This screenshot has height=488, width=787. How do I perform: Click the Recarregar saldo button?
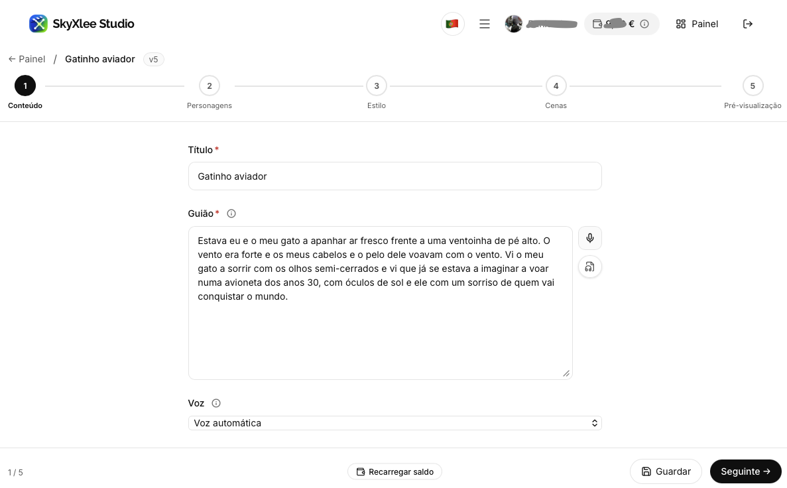coord(394,472)
